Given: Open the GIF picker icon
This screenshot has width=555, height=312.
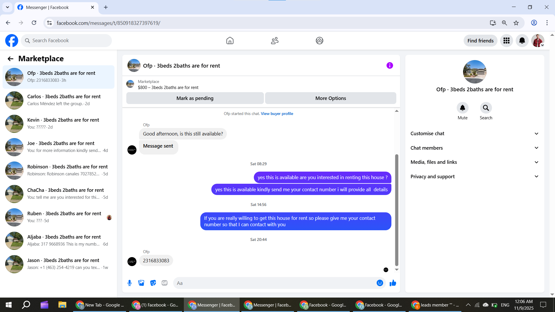Looking at the screenshot, I should 164,283.
